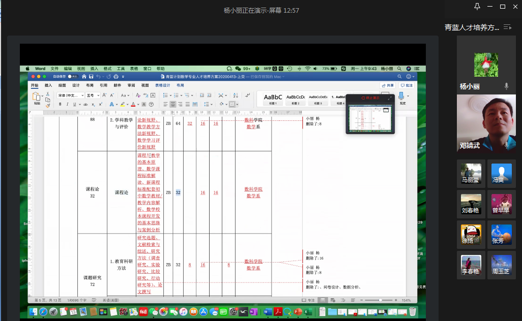This screenshot has width=522, height=321.
Task: Toggle Underline formatting in the ribbon
Action: tap(75, 104)
